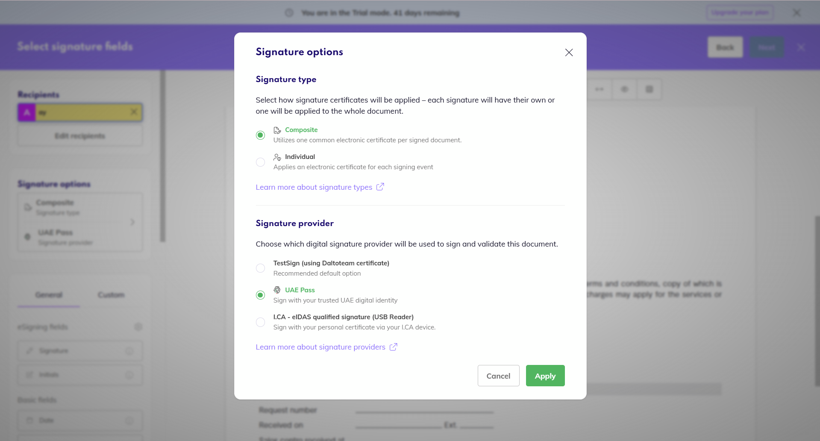Screen dimensions: 820x441
Task: Switch to the Custom tab
Action: [111, 294]
